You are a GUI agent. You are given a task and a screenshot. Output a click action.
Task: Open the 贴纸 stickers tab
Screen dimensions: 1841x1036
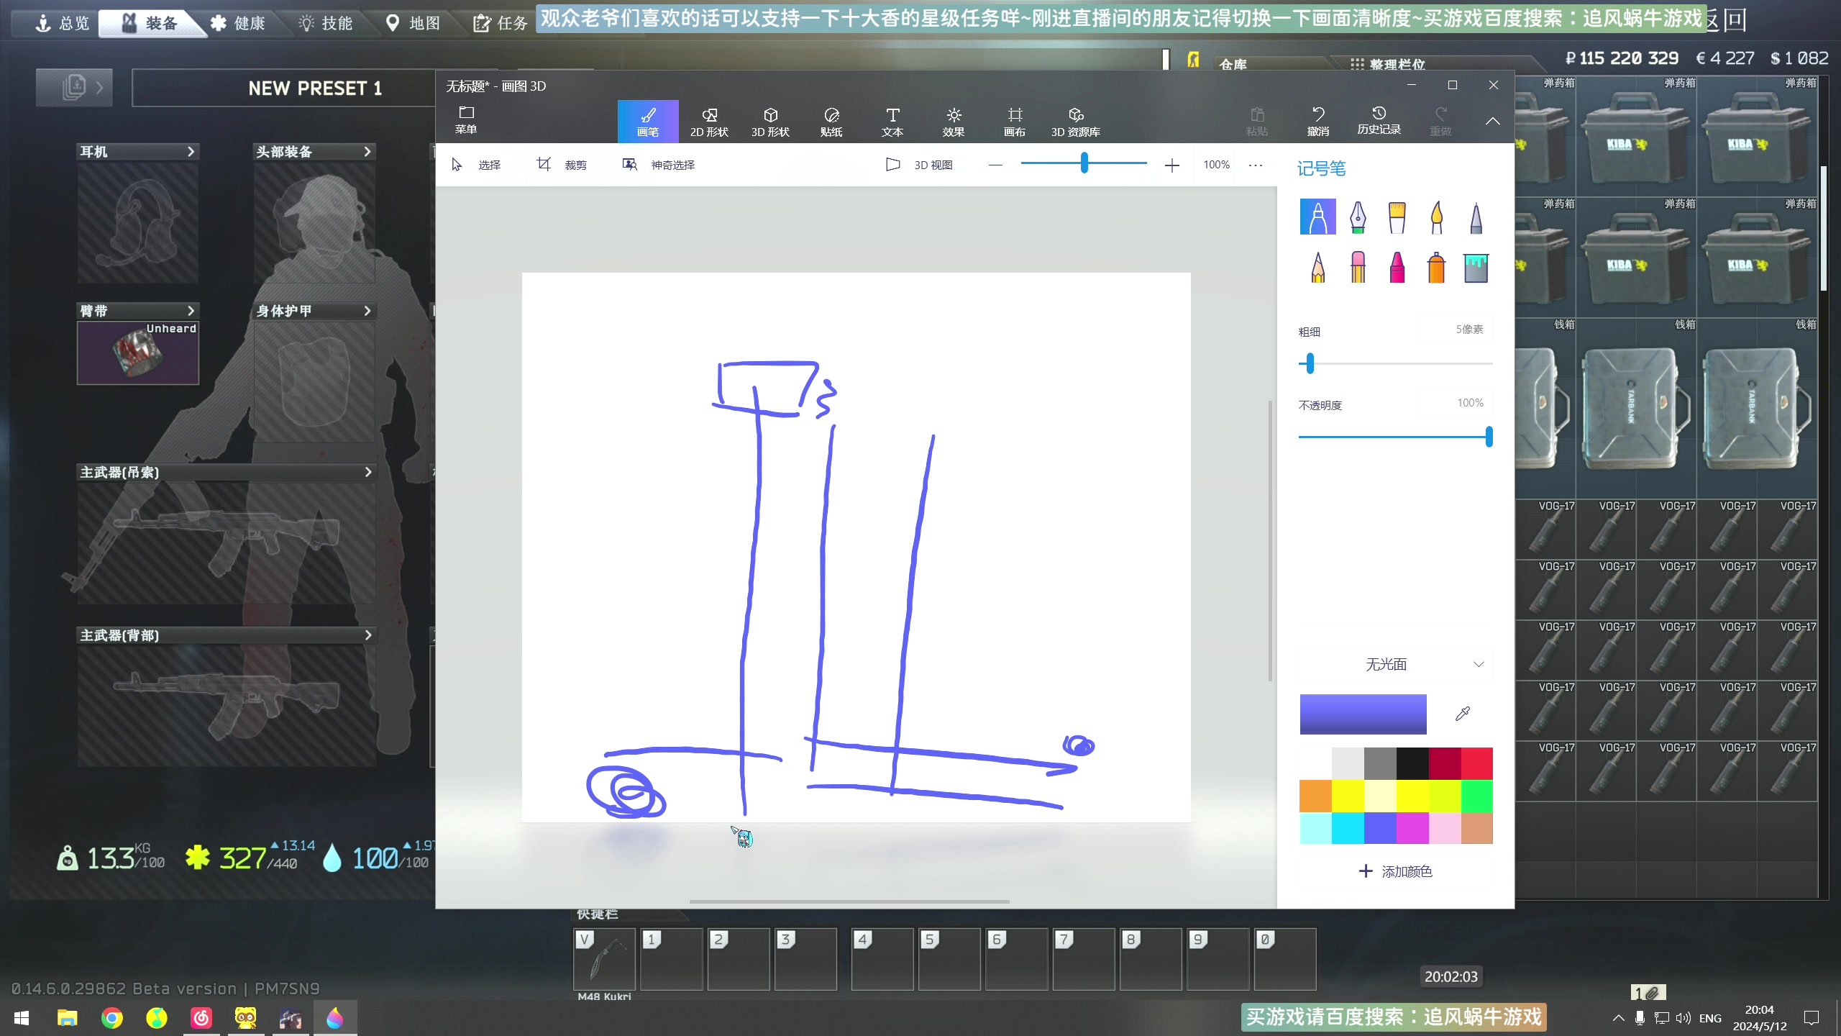[831, 121]
